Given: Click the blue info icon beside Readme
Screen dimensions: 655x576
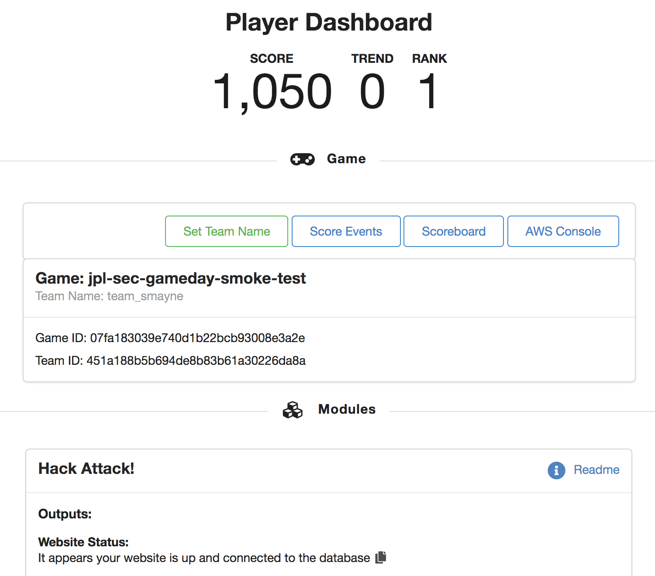Looking at the screenshot, I should click(556, 470).
